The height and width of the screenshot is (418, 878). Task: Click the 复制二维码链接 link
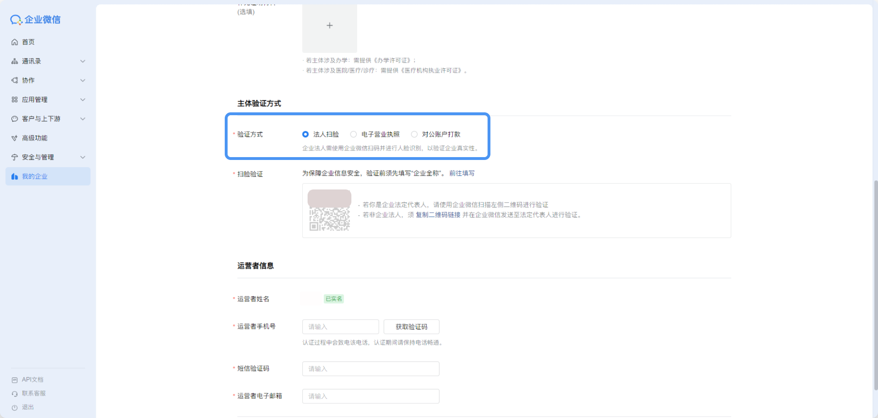coord(438,215)
